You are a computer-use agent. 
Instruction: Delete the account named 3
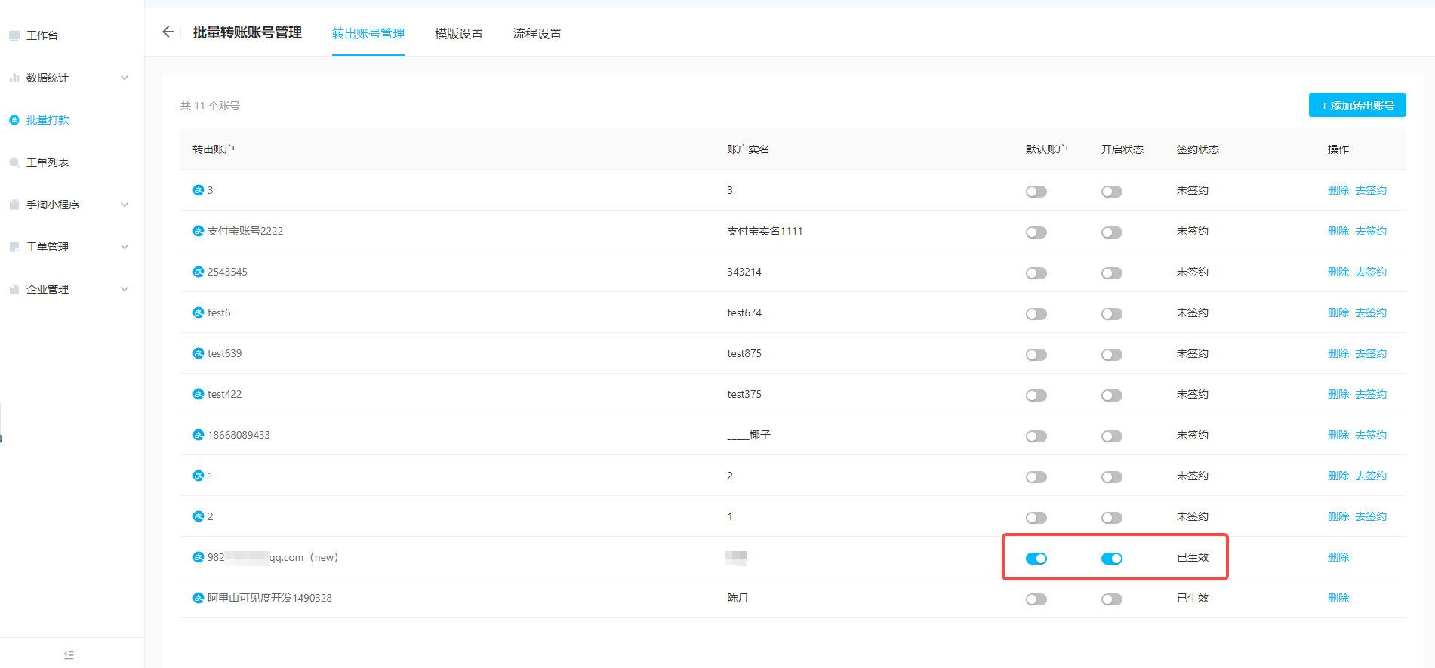(1338, 190)
